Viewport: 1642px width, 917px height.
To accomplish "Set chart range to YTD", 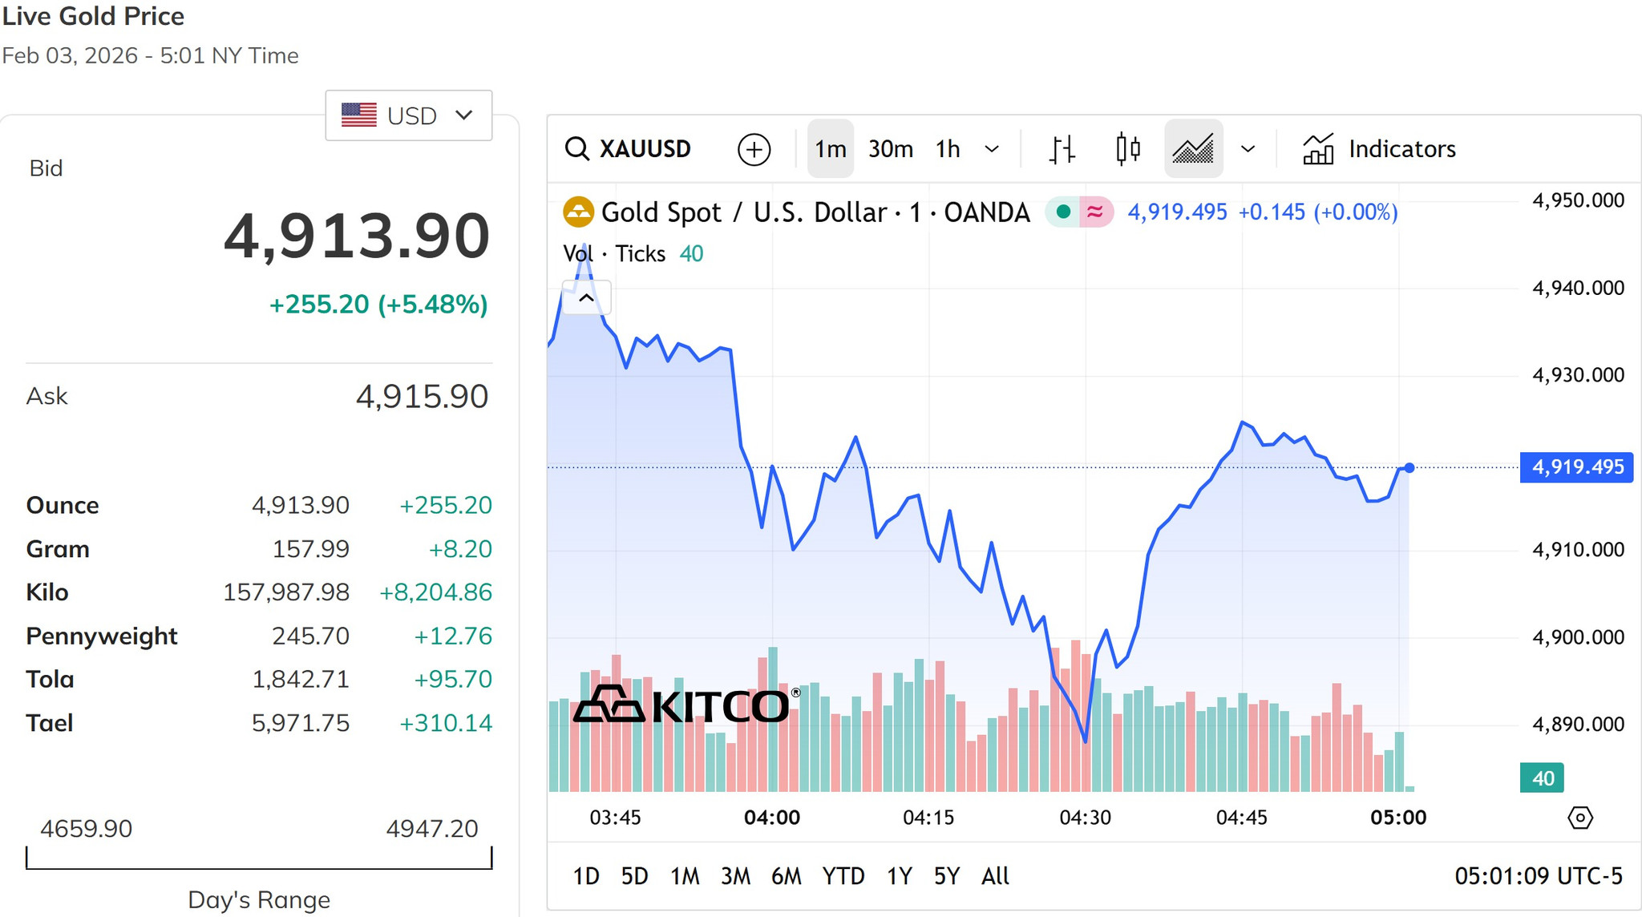I will click(843, 876).
